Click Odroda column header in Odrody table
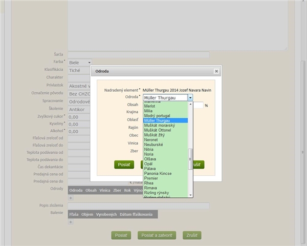Screen dimensions: 307x246 pos(76,190)
